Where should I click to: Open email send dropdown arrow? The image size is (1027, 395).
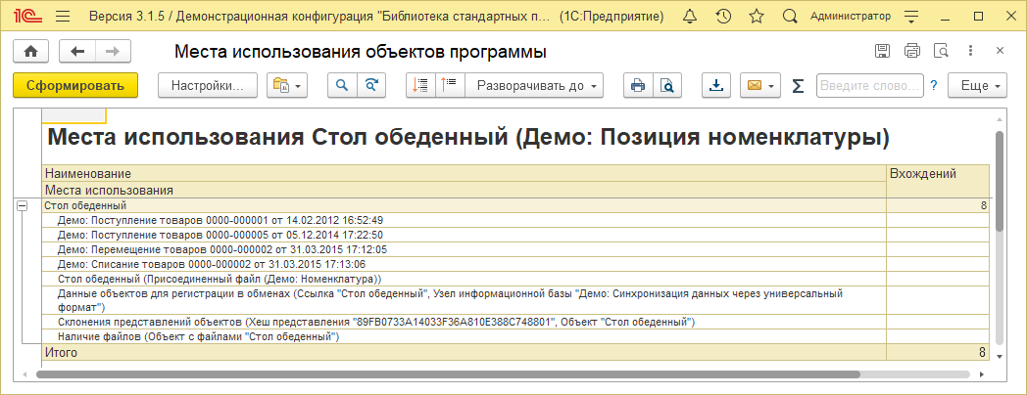[772, 86]
